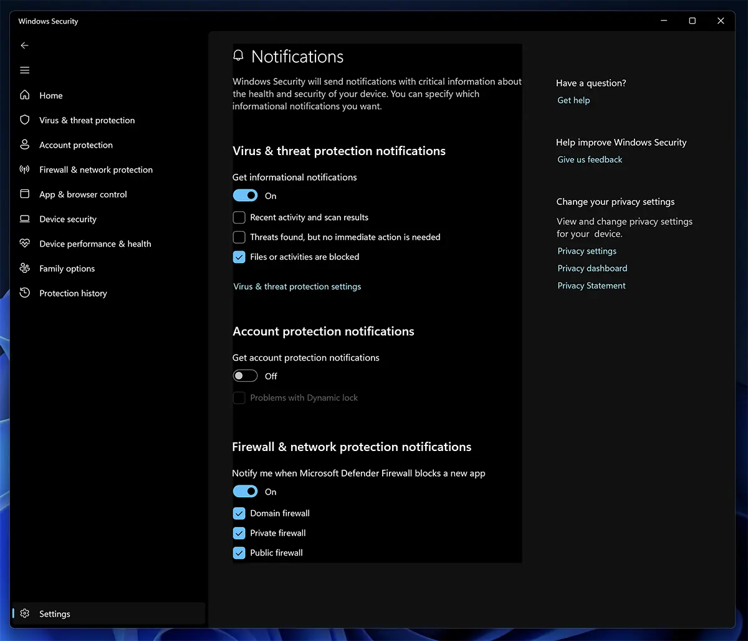Close the Windows Security window
The width and height of the screenshot is (748, 641).
coord(721,21)
